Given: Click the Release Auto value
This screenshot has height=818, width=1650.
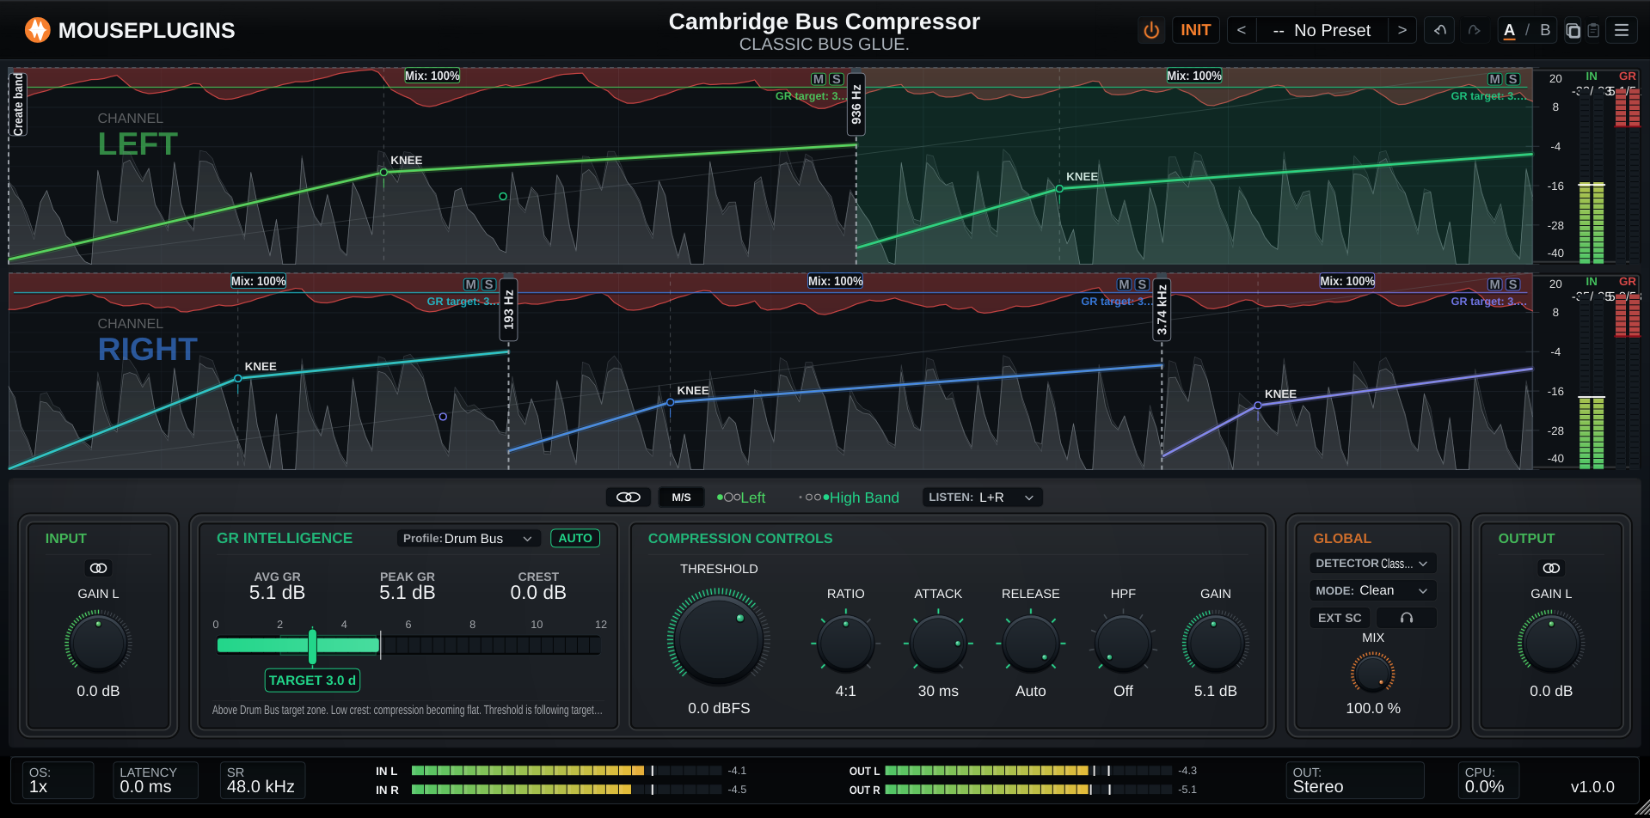Looking at the screenshot, I should coord(1030,691).
